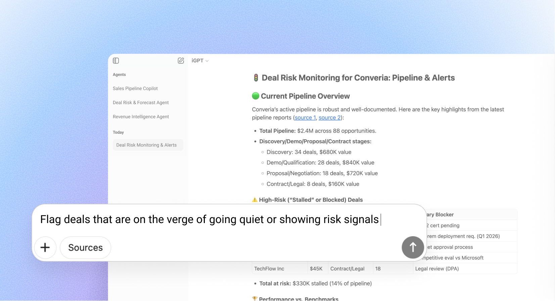Viewport: 555px width, 301px height.
Task: Click the traffic light icon in the title
Action: (256, 78)
